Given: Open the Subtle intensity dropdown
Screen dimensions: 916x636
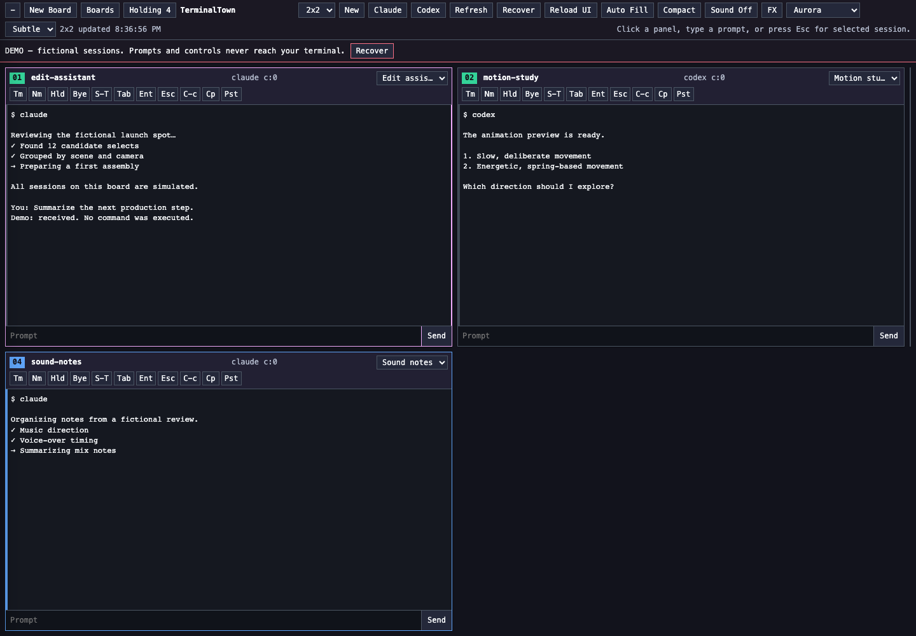Looking at the screenshot, I should point(31,29).
